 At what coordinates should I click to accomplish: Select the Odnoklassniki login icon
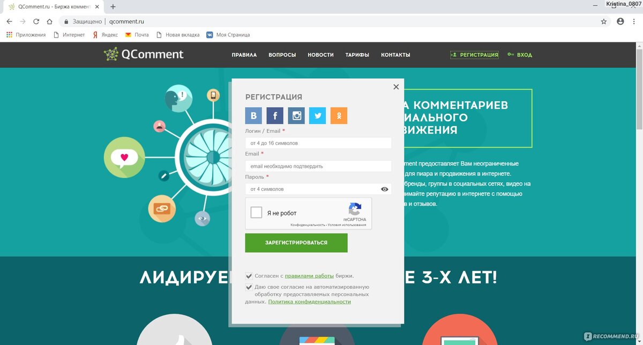coord(339,115)
